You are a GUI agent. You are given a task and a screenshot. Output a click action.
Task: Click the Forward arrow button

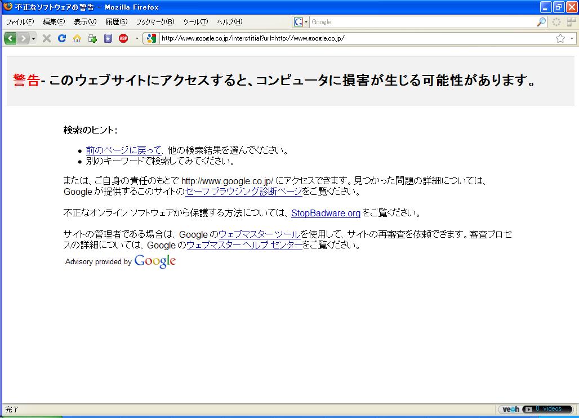pos(23,38)
